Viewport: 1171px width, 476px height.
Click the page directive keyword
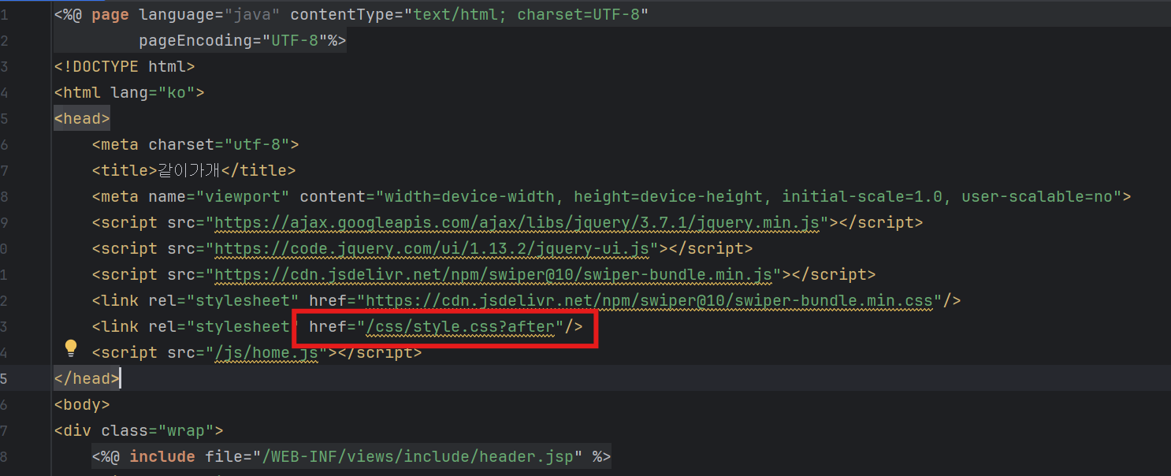110,15
